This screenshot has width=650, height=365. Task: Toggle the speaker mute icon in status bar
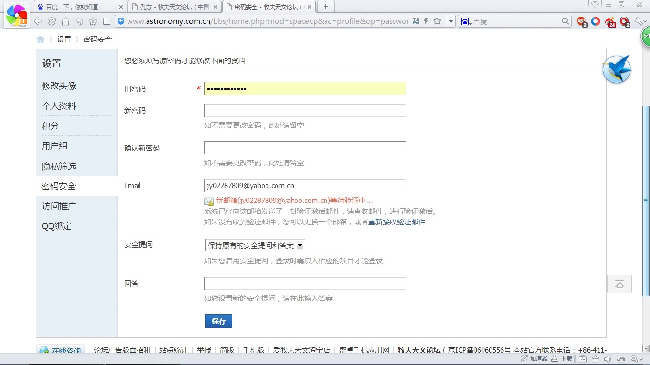(x=608, y=359)
